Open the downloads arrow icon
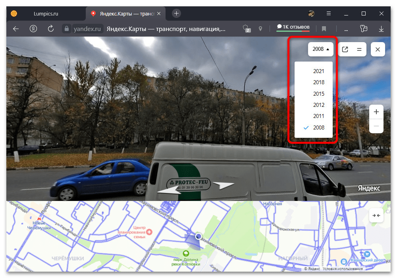The height and width of the screenshot is (278, 397). coord(381,29)
